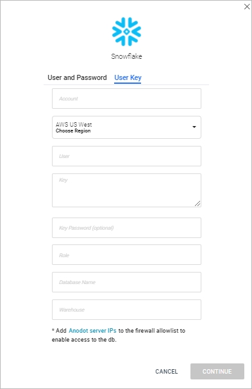Click the CONTINUE button
This screenshot has height=389, width=252.
tap(217, 371)
